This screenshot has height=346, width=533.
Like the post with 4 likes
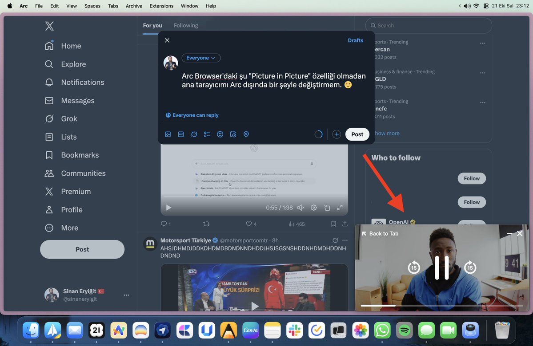251,224
